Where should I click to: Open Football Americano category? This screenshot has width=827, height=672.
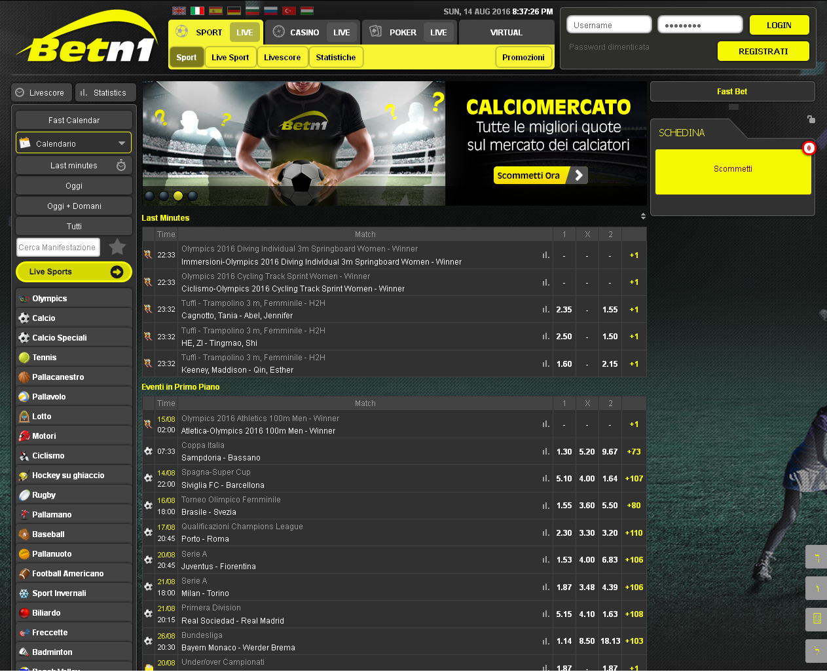(74, 573)
